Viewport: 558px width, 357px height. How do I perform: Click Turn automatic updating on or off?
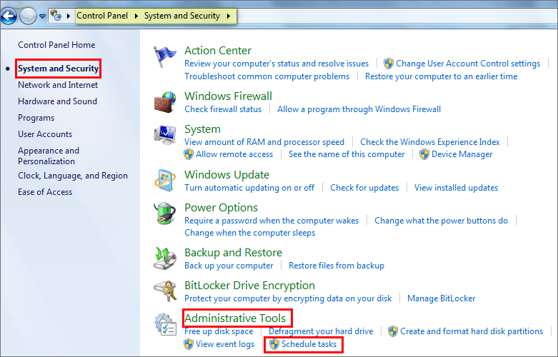(249, 188)
